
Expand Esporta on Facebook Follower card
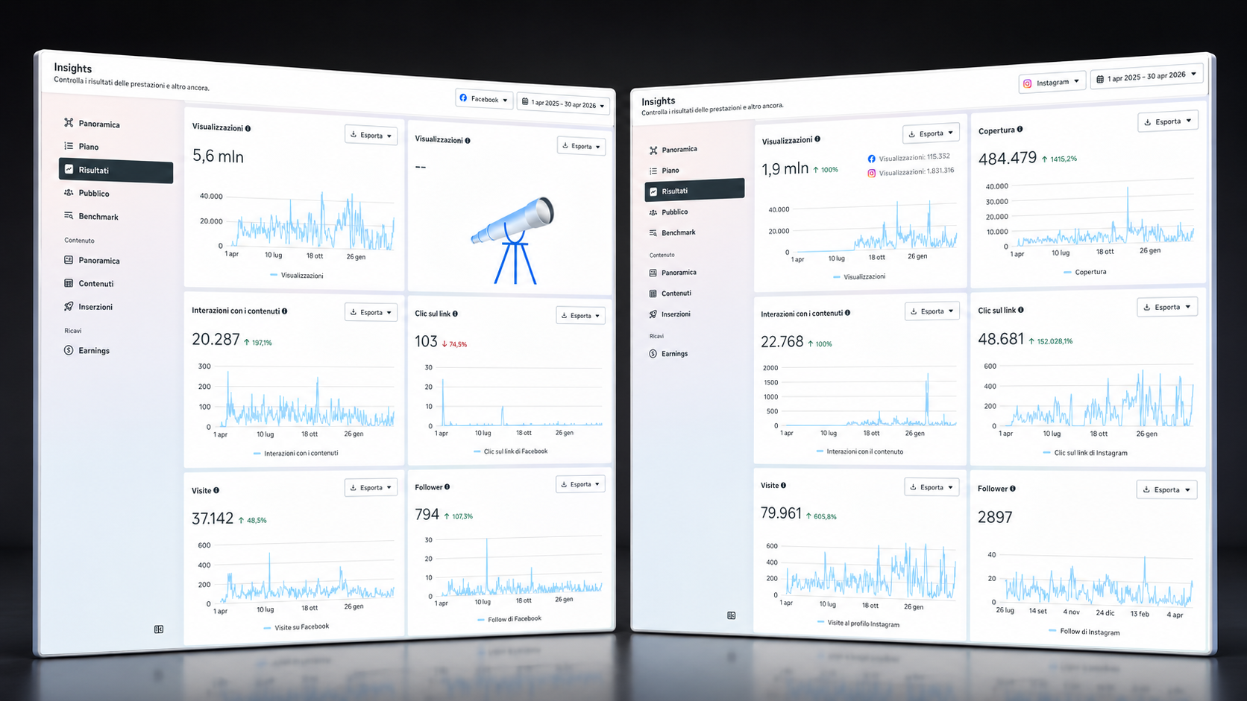pos(580,484)
